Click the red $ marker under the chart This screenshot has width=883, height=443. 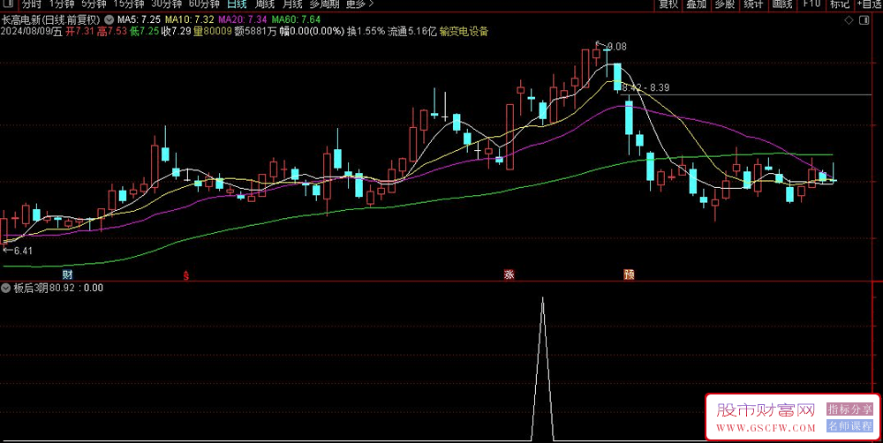[186, 276]
